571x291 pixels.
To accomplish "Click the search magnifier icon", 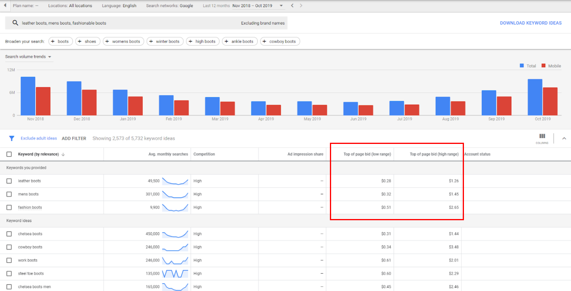I will click(x=15, y=23).
